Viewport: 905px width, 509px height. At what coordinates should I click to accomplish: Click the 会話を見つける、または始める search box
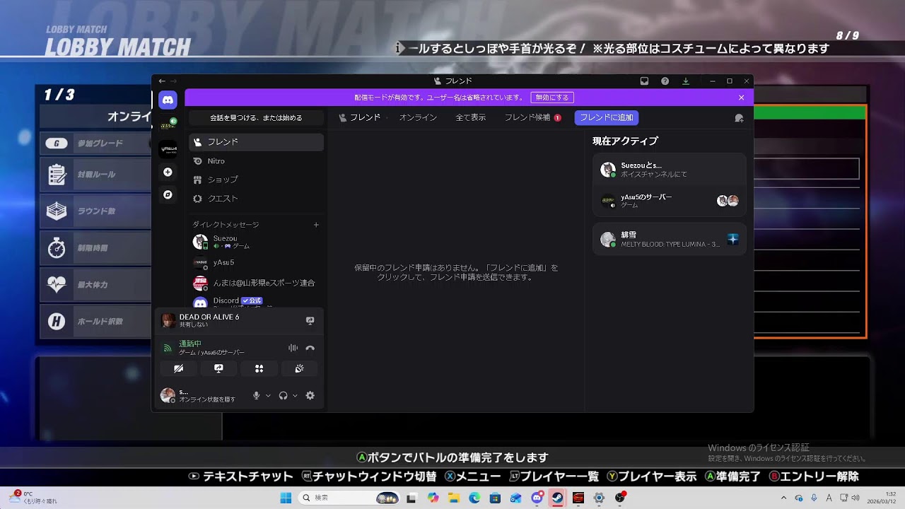pyautogui.click(x=256, y=118)
